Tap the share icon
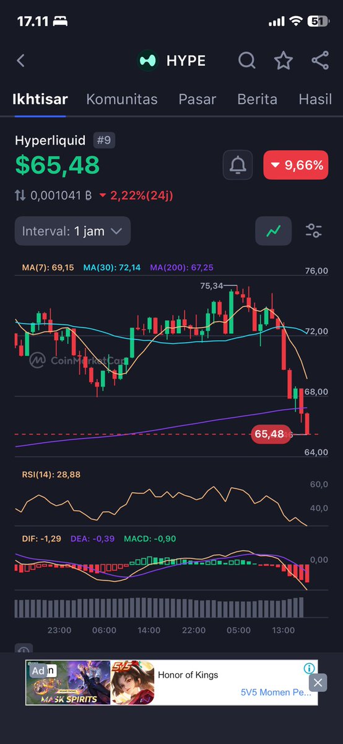This screenshot has width=343, height=744. 320,61
